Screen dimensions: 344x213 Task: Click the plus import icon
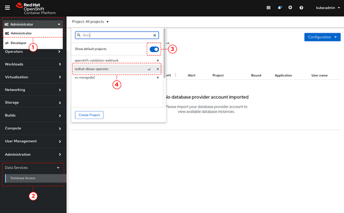pyautogui.click(x=290, y=7)
